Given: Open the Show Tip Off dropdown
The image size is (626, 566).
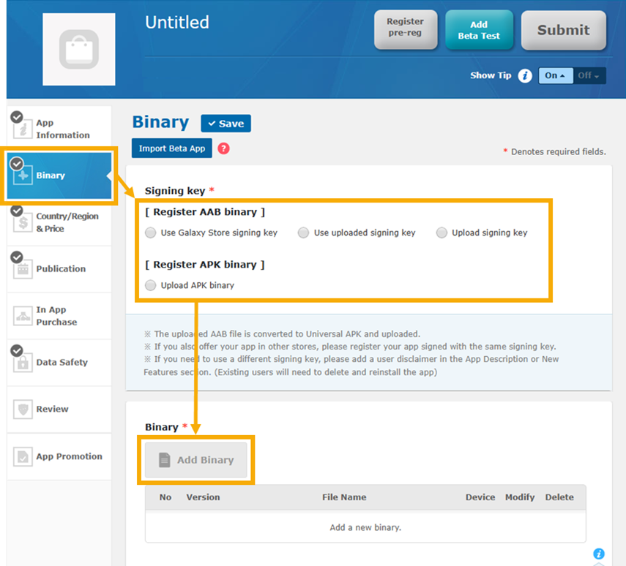Looking at the screenshot, I should tap(589, 76).
